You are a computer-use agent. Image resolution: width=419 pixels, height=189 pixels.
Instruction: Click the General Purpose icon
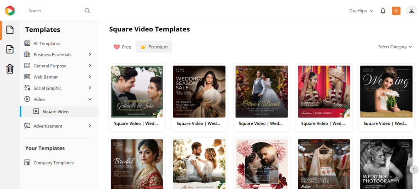pyautogui.click(x=27, y=66)
